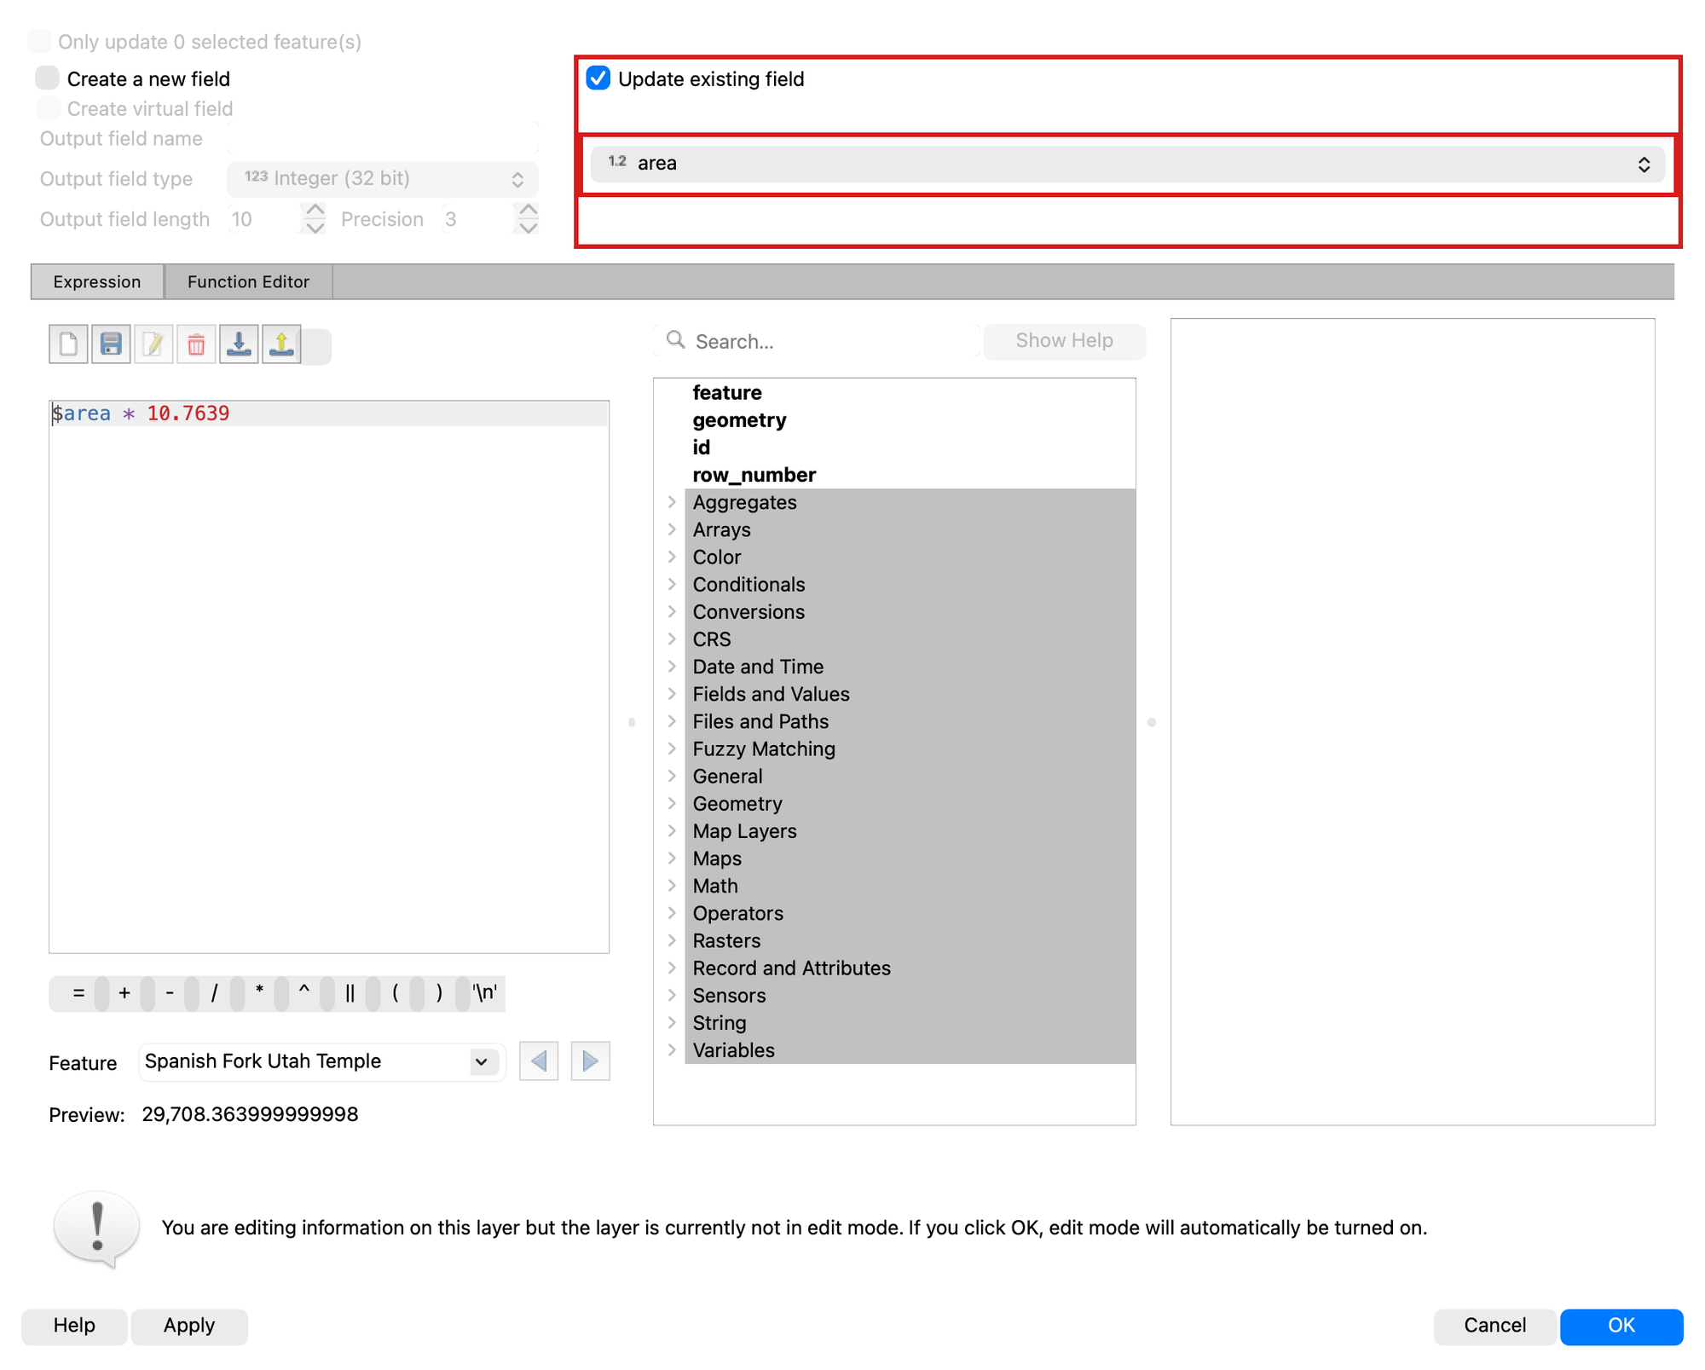The width and height of the screenshot is (1705, 1370).
Task: Insert the newline '\n' operator
Action: 485,992
